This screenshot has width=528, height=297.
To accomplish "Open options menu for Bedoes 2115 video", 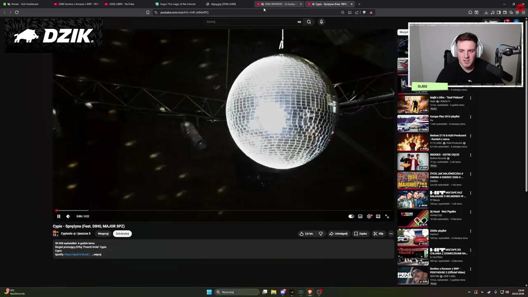I will pyautogui.click(x=470, y=136).
